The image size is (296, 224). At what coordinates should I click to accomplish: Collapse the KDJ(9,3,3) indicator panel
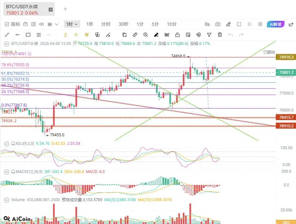tap(7, 144)
